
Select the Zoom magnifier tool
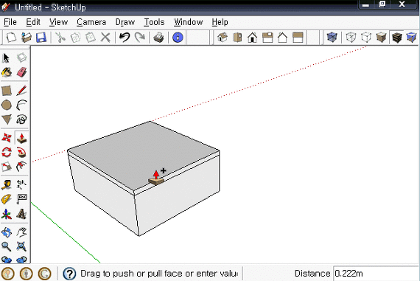click(x=7, y=246)
